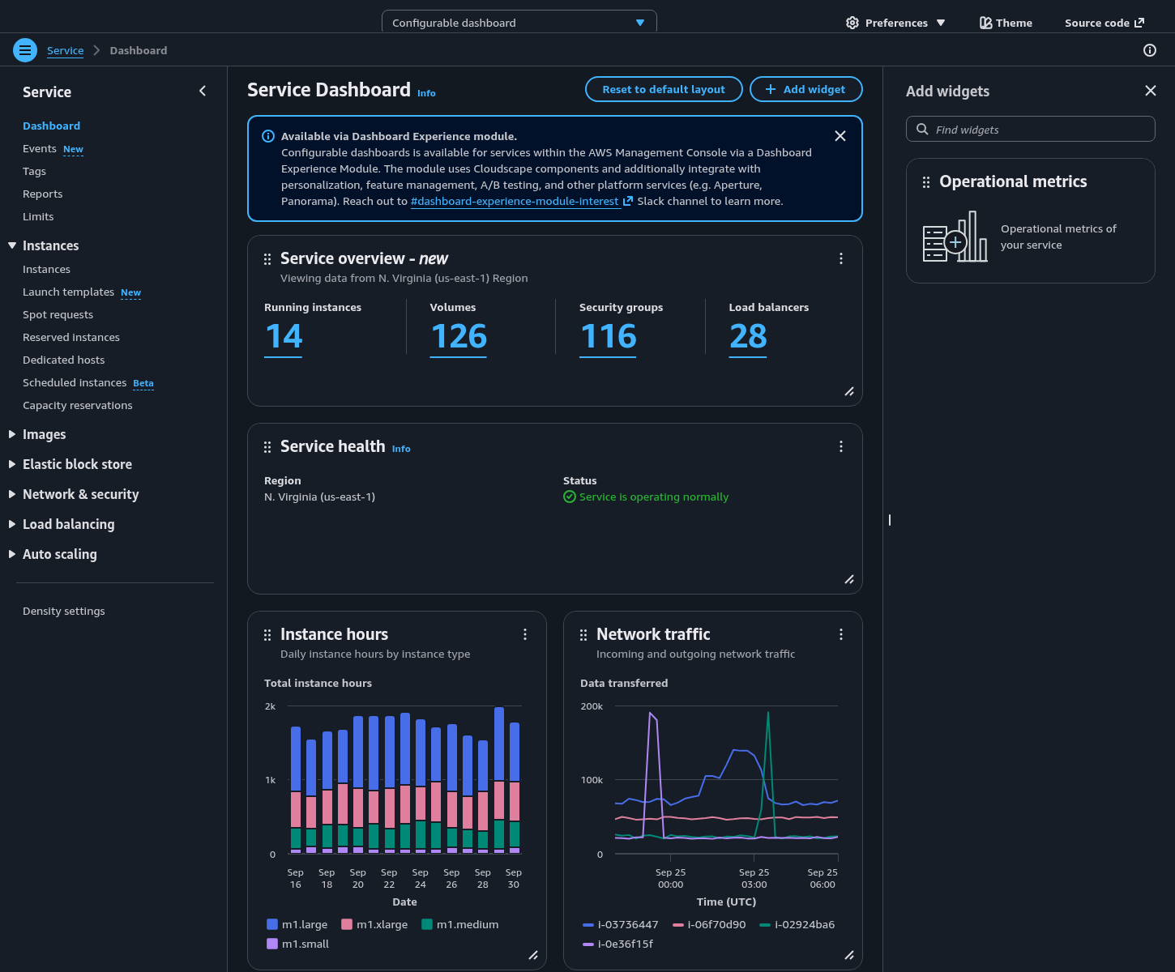1175x972 pixels.
Task: Click the Service health drag handle
Action: click(267, 447)
